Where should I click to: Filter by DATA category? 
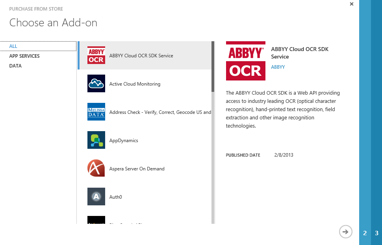pyautogui.click(x=15, y=66)
